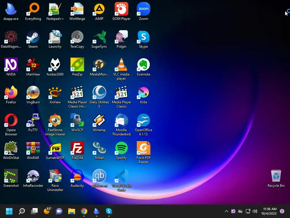Expand the hidden system tray icons
This screenshot has height=218, width=290.
(x=226, y=211)
